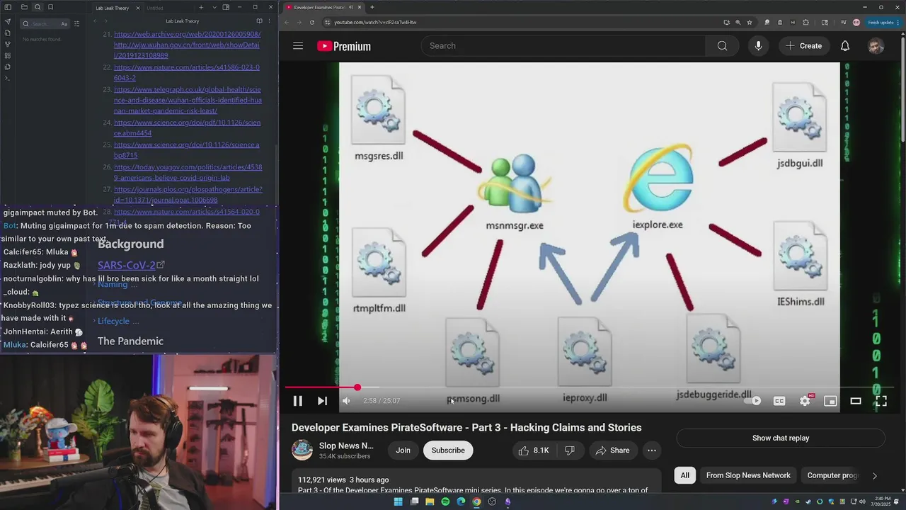Show chat replay
The height and width of the screenshot is (510, 906).
[x=781, y=438]
